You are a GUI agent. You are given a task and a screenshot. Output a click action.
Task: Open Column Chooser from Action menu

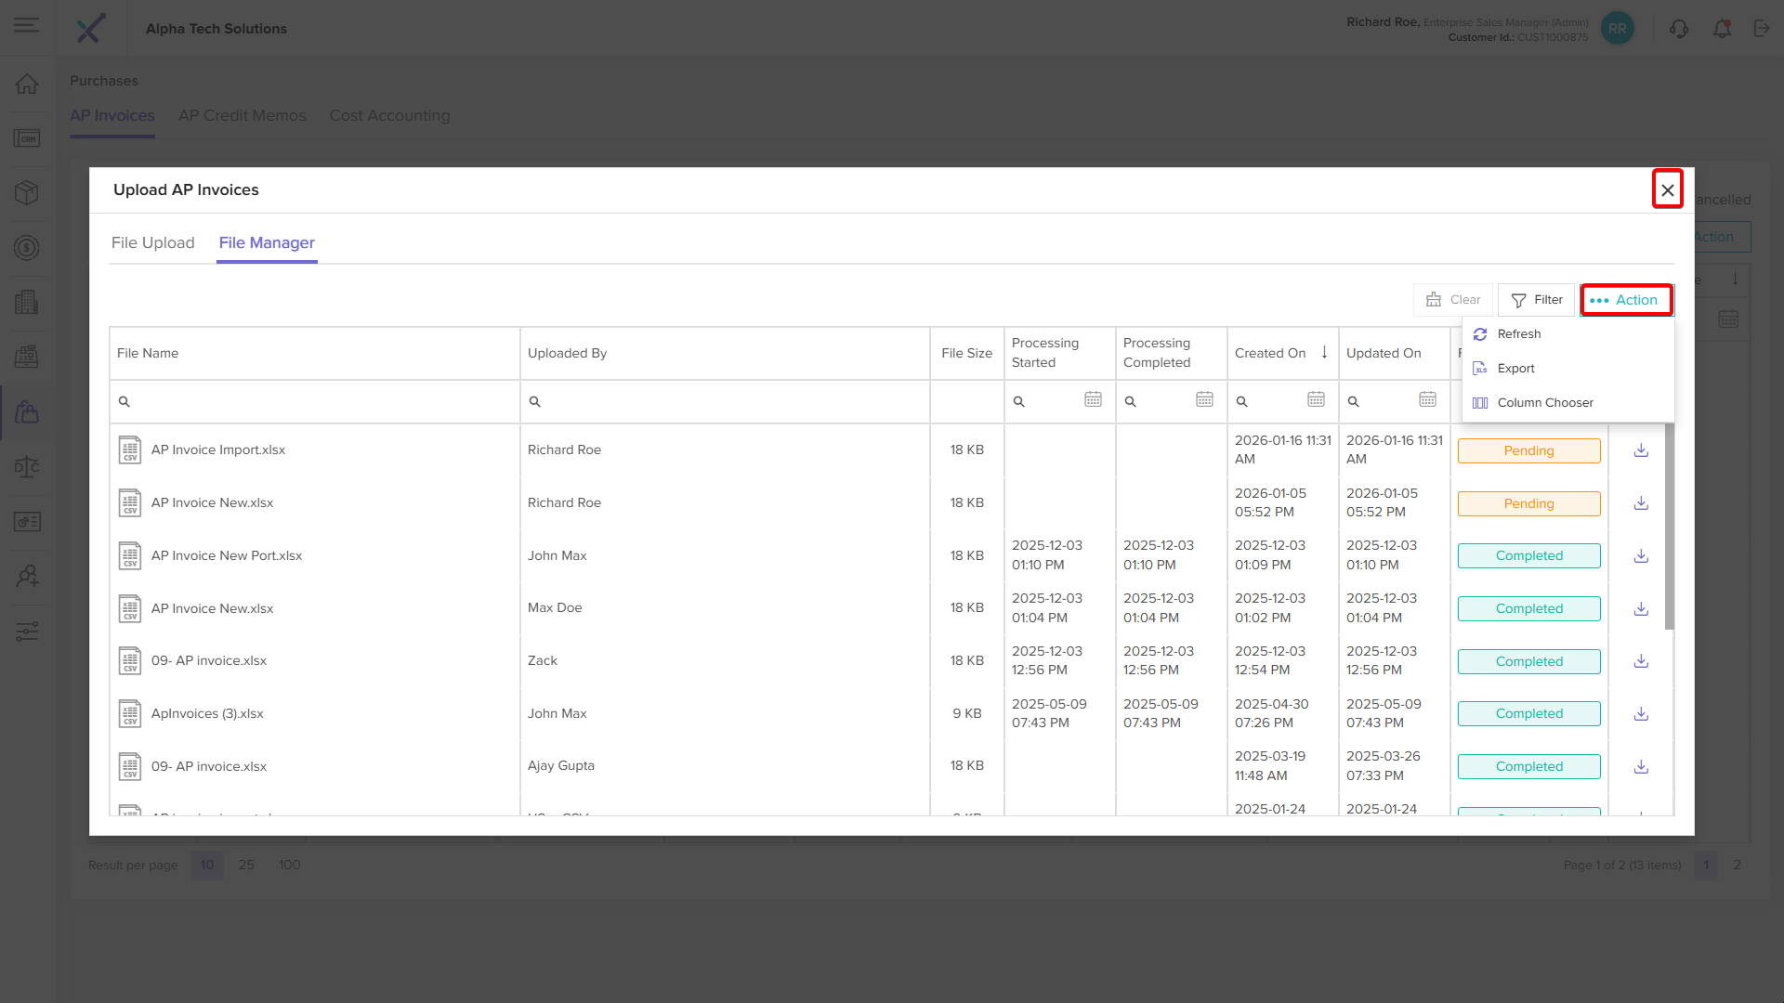1544,403
